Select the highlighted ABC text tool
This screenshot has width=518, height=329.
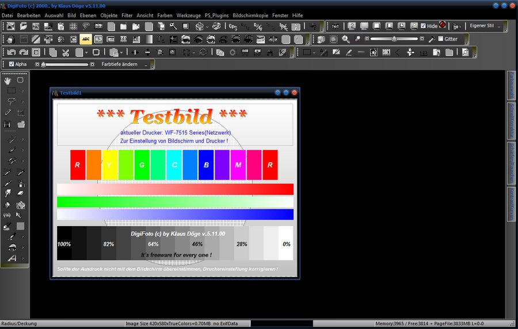coord(86,39)
